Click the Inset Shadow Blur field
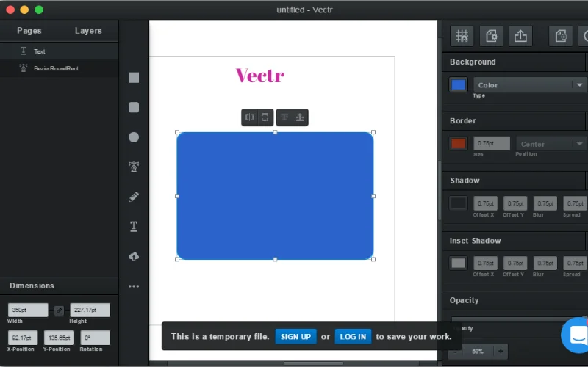This screenshot has height=367, width=588. point(545,263)
